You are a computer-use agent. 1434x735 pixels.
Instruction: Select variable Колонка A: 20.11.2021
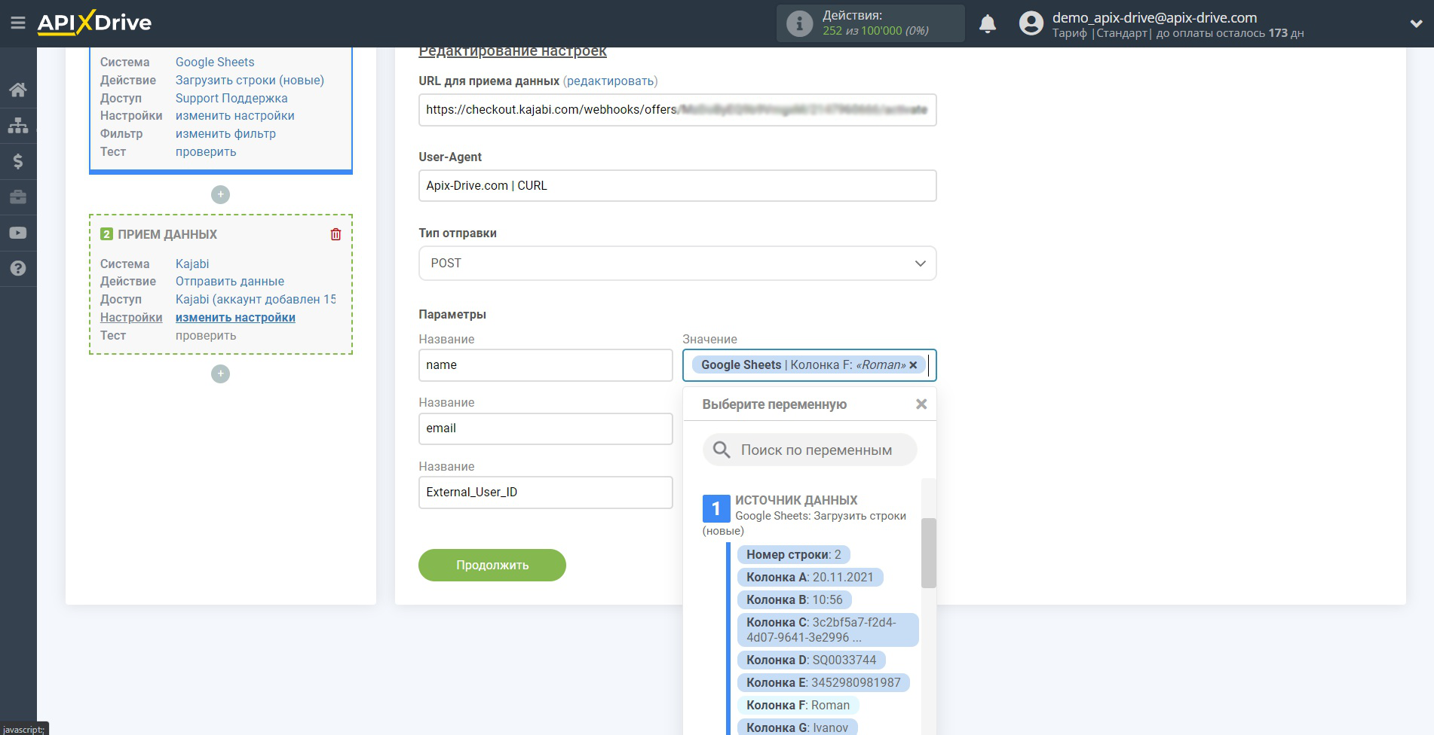tap(810, 577)
